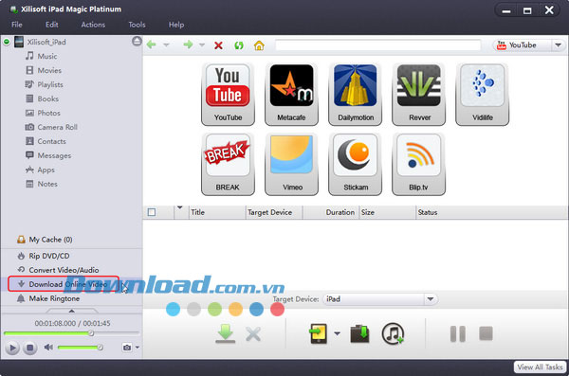
Task: Open the Target Device iPad dropdown
Action: pos(431,299)
